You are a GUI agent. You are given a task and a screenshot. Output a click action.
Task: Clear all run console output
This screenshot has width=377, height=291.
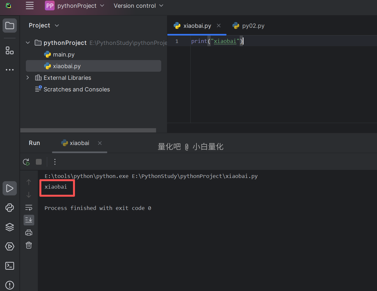pyautogui.click(x=29, y=245)
